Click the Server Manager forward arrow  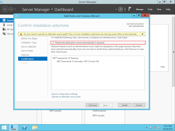[x=11, y=9]
